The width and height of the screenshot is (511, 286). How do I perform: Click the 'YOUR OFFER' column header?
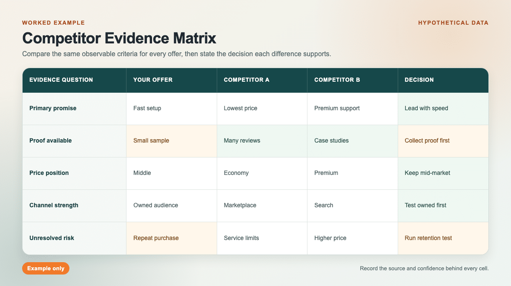[x=172, y=80]
